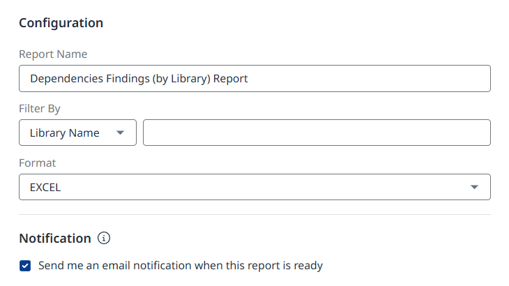Screen dimensions: 509x286
Task: Click the Notification info icon
Action: 104,239
